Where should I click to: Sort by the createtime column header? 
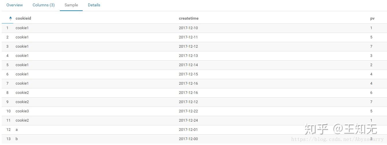pos(189,18)
